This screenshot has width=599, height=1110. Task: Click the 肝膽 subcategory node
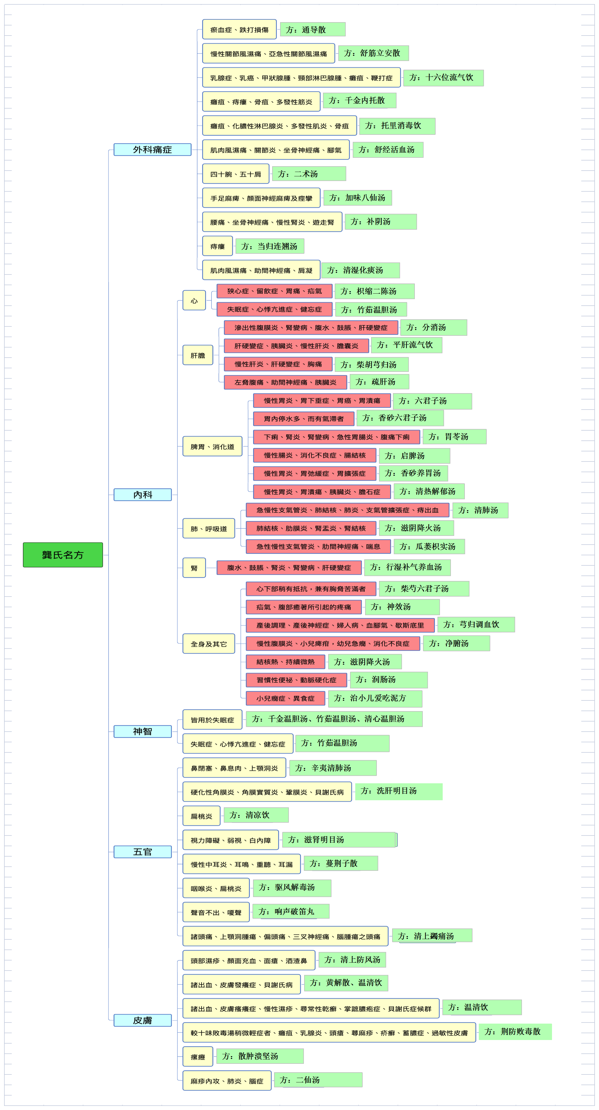point(198,355)
